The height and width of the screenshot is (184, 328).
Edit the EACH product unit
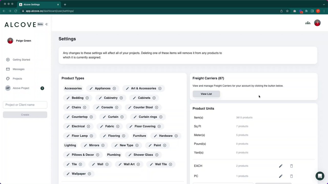pos(281,166)
